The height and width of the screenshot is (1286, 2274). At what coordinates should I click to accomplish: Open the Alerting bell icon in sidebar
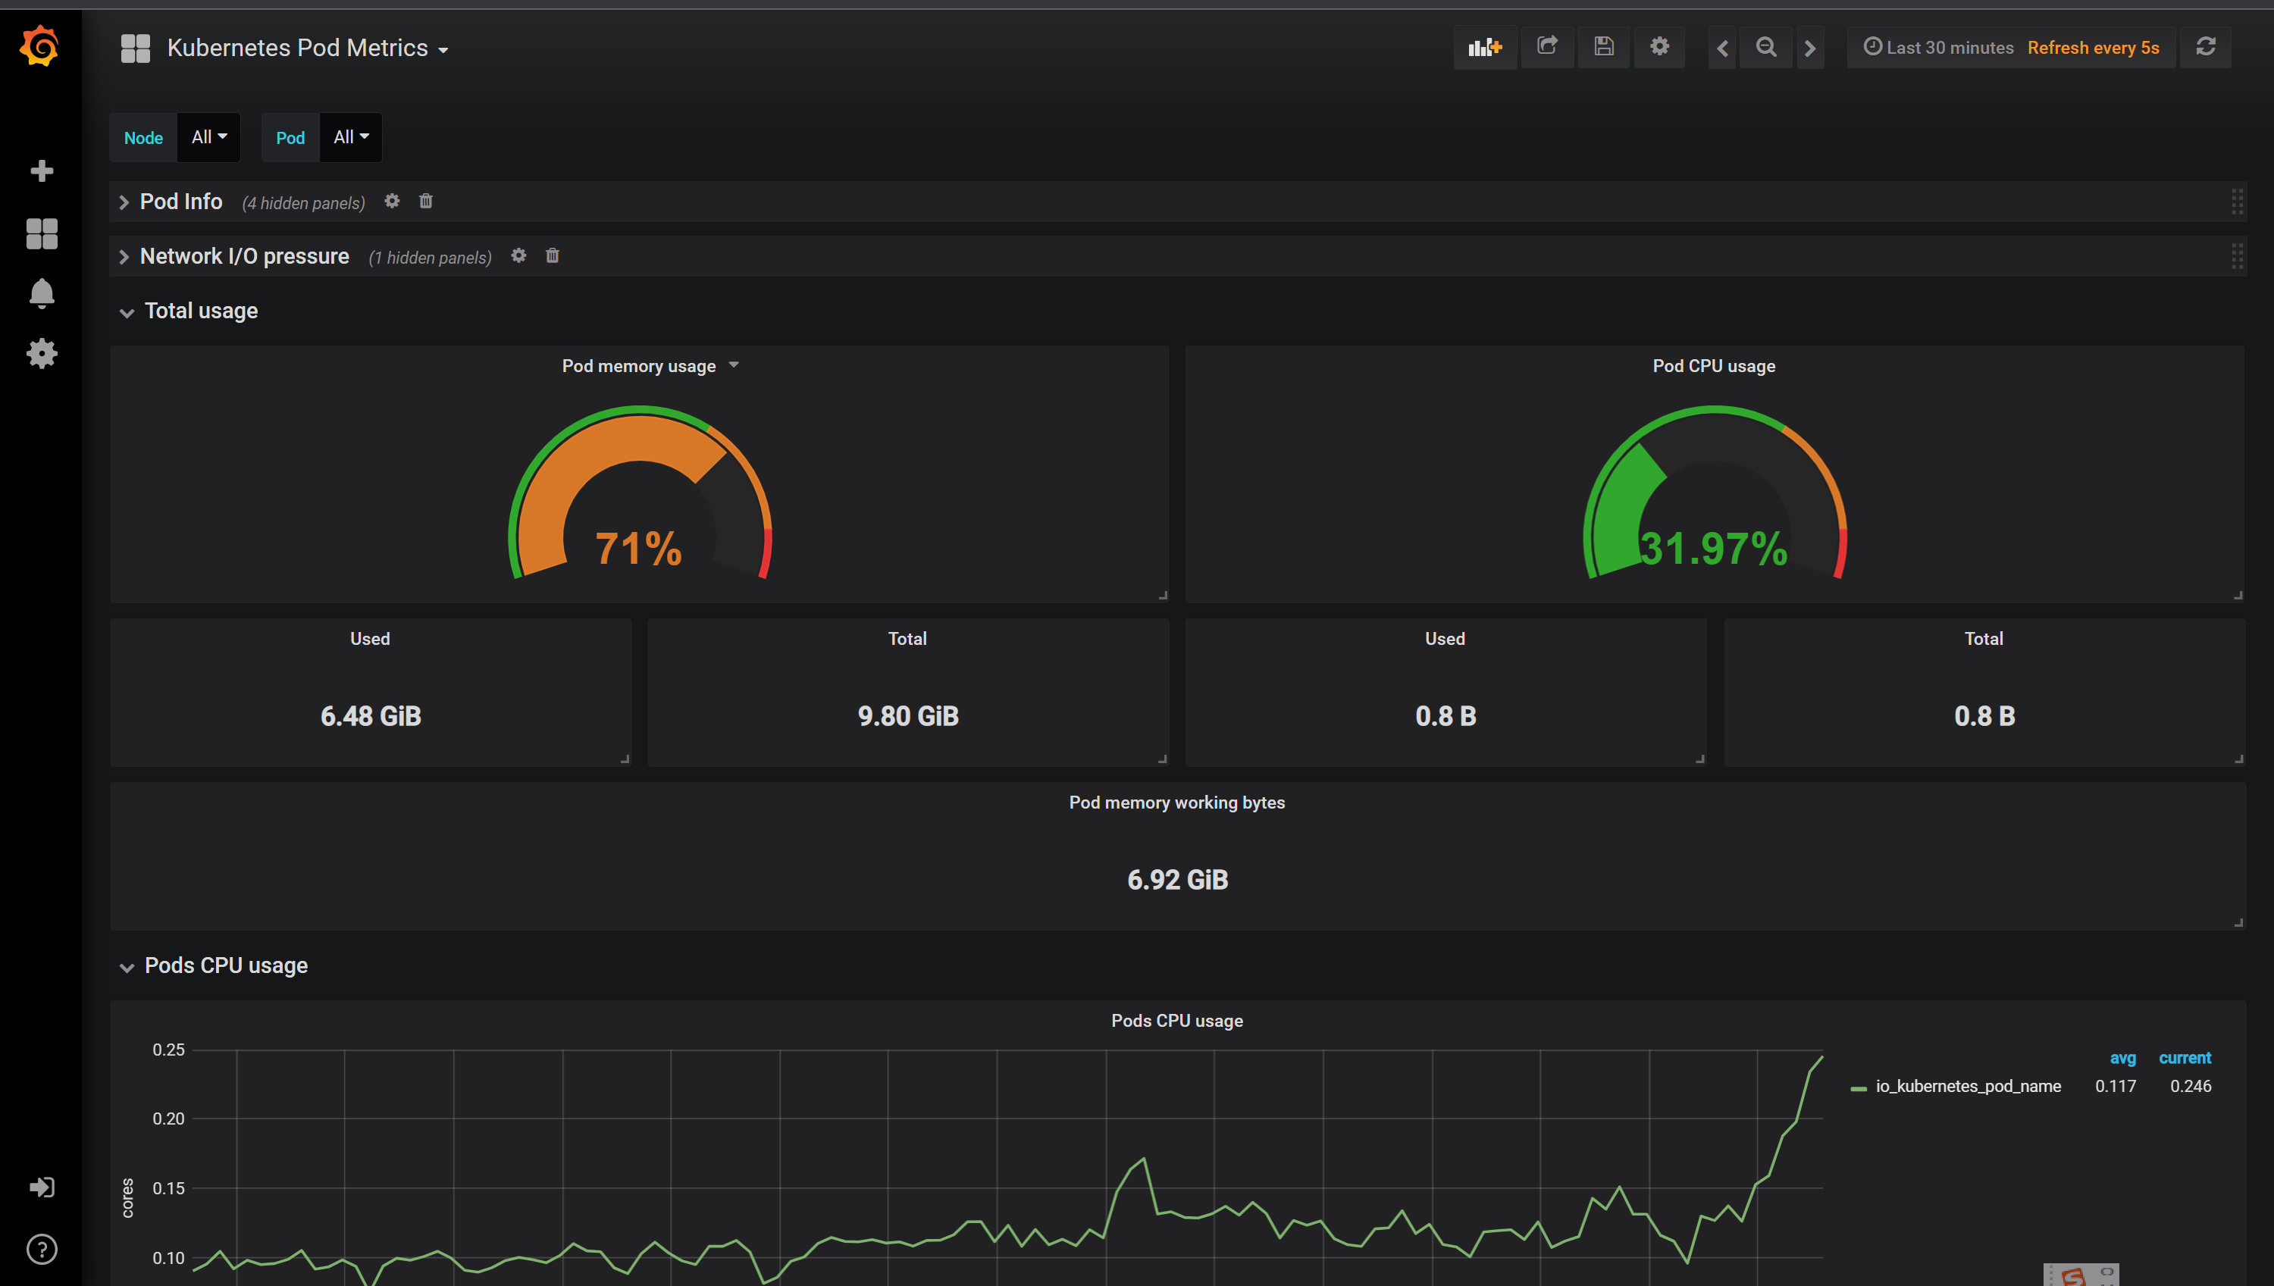coord(42,293)
